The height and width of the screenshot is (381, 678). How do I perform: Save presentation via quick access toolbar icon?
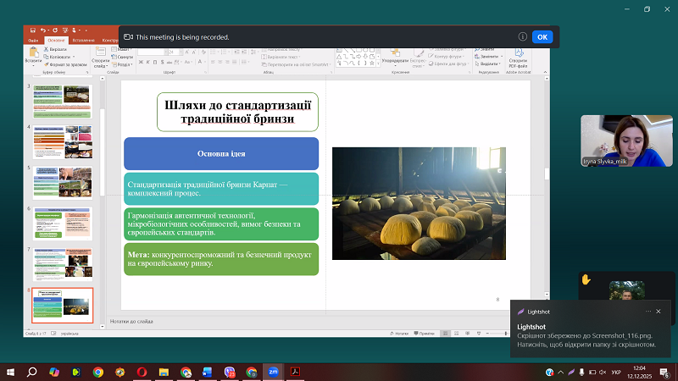[32, 30]
